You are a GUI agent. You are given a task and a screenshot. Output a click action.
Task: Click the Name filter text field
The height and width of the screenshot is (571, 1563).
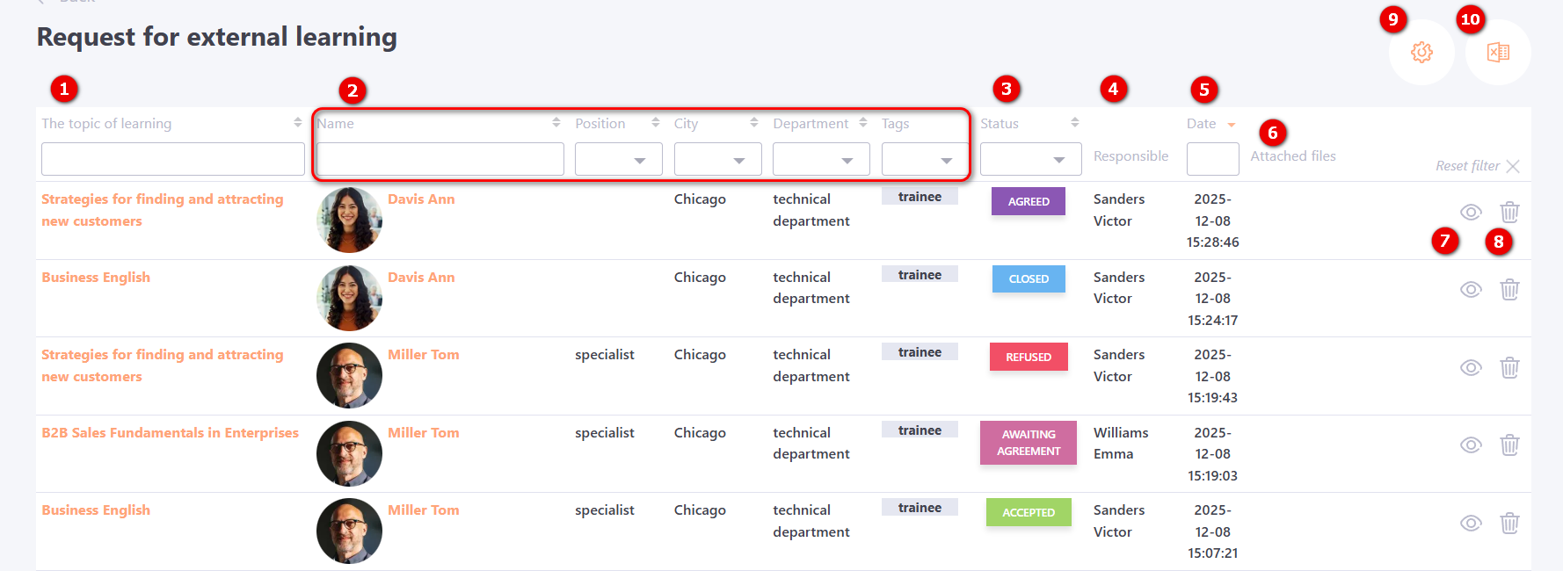[x=440, y=160]
